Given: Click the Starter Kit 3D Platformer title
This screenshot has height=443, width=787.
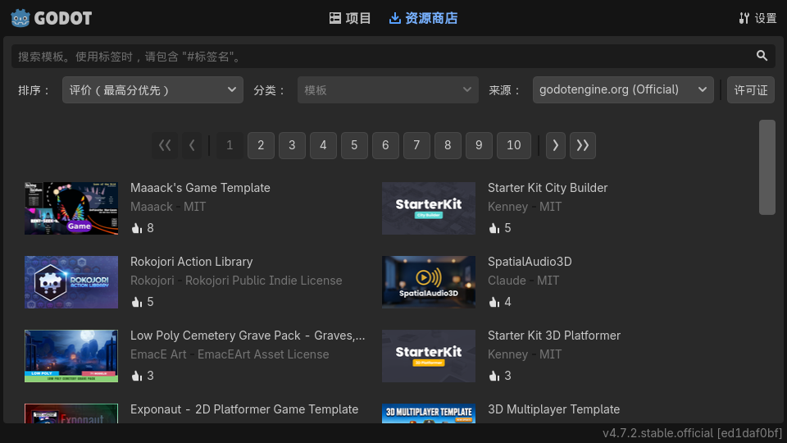Looking at the screenshot, I should [554, 336].
